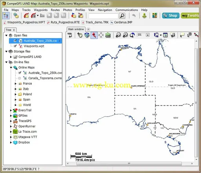Click the toolbar search input field
The width and height of the screenshot is (201, 173).
pyautogui.click(x=103, y=16)
